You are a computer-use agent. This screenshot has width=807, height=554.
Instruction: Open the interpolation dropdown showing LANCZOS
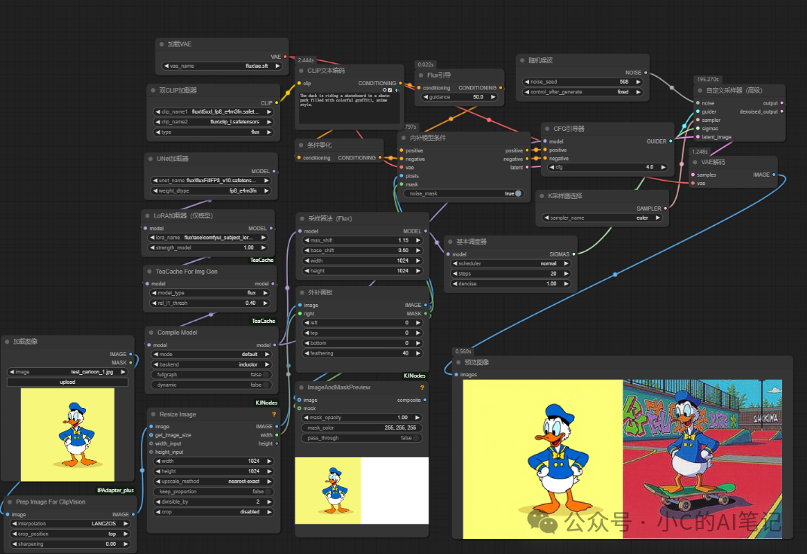coord(69,524)
